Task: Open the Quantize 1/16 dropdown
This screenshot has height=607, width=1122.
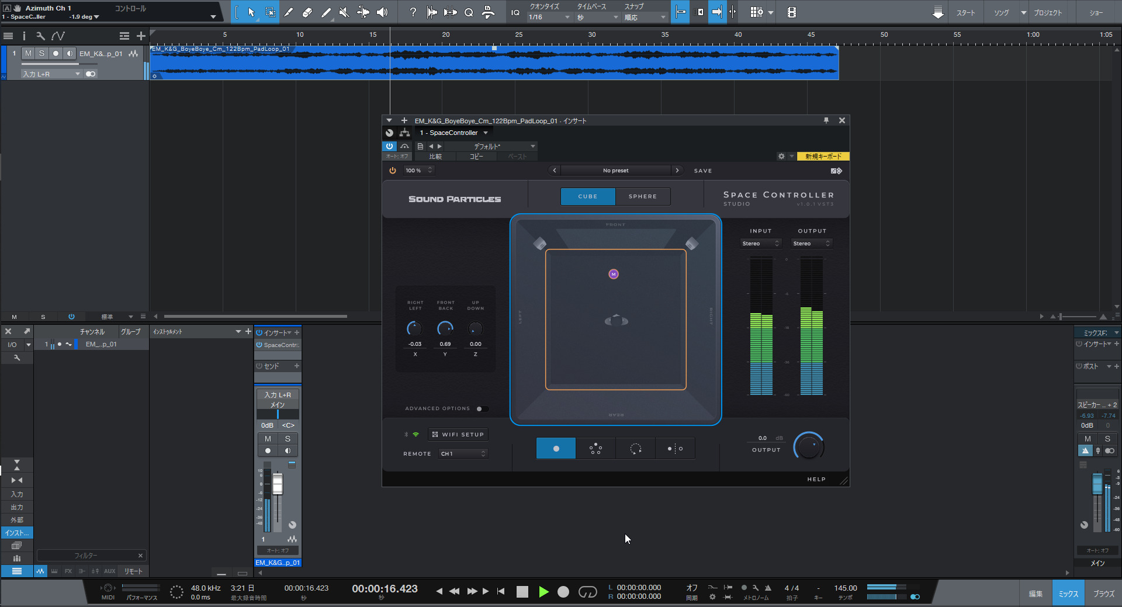Action: pyautogui.click(x=549, y=18)
